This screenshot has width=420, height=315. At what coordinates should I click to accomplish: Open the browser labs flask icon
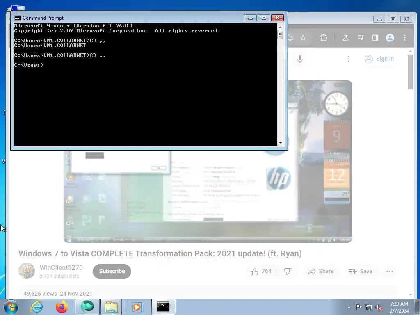click(345, 38)
